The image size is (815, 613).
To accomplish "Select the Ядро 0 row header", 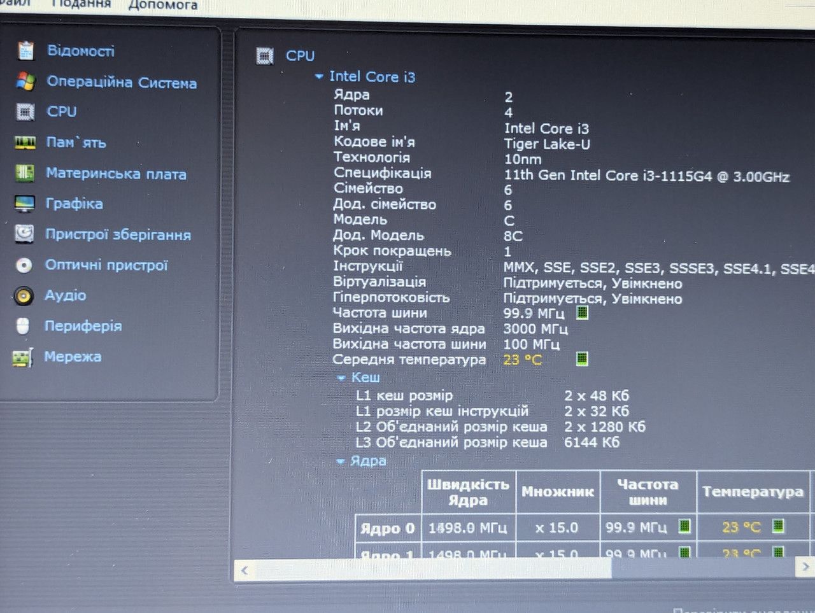I will [x=388, y=528].
